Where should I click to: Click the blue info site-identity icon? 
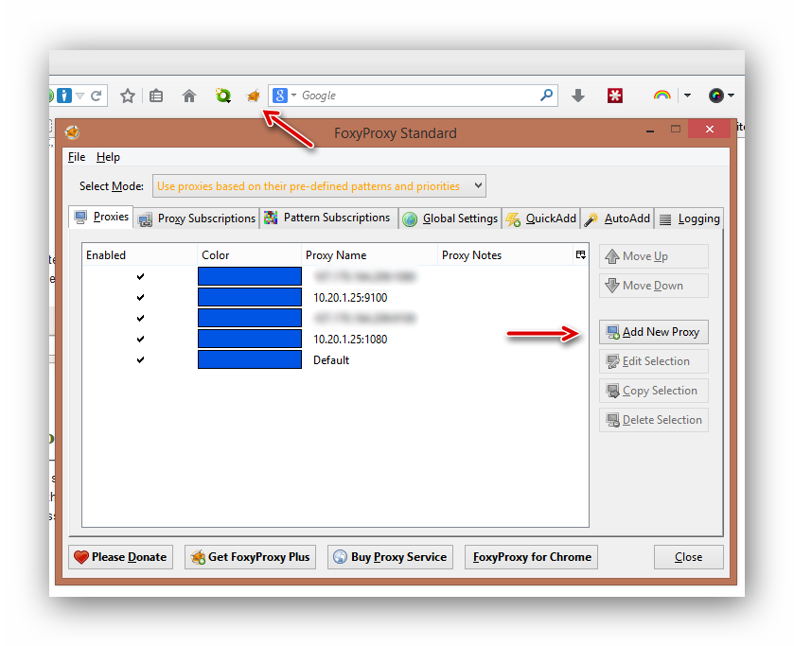(64, 96)
